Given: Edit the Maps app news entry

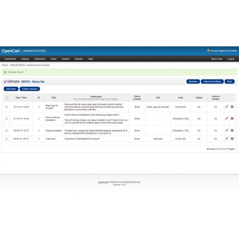Looking at the screenshot, I should [x=227, y=107].
